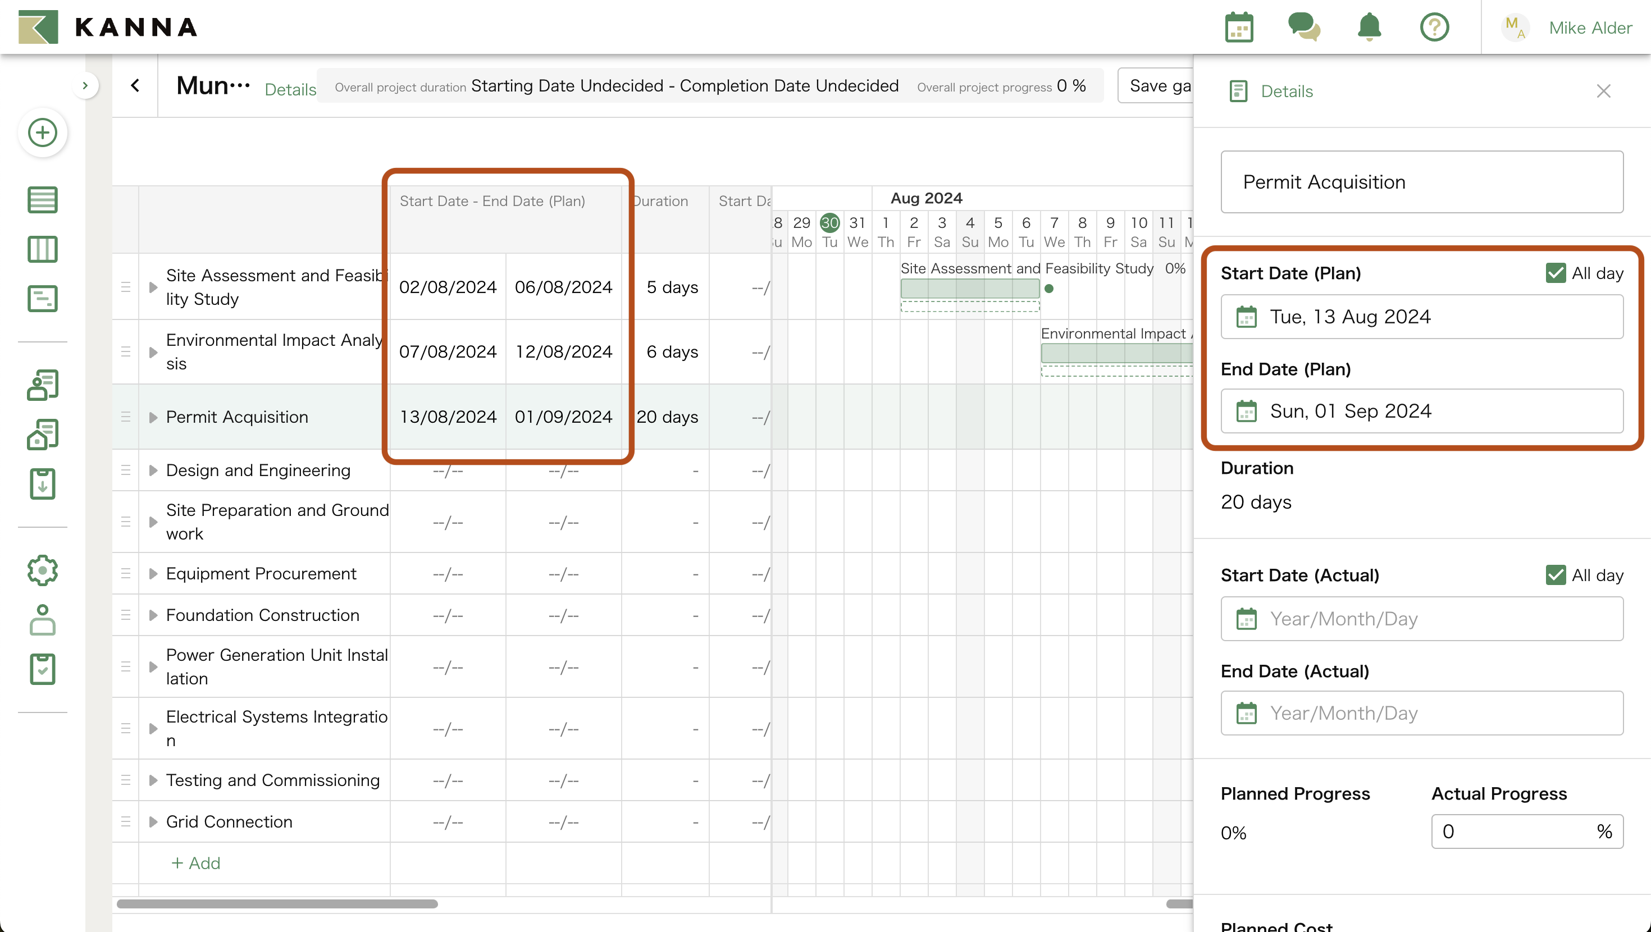Collapse the right details panel sidebar

click(1604, 91)
